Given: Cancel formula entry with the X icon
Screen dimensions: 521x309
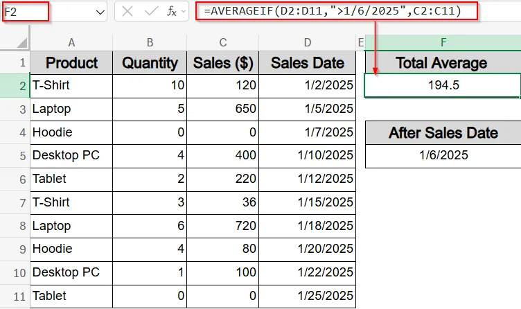Looking at the screenshot, I should [x=127, y=12].
